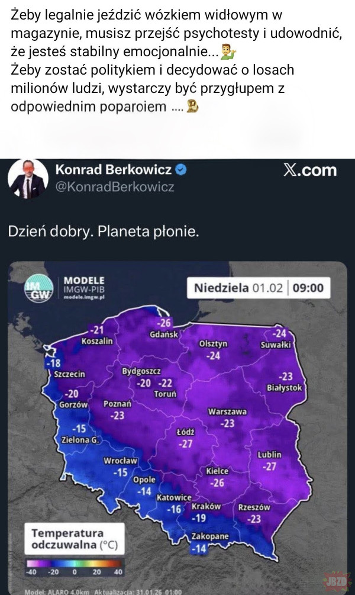The height and width of the screenshot is (595, 355).
Task: Click Kraków city label on map
Action: click(206, 507)
